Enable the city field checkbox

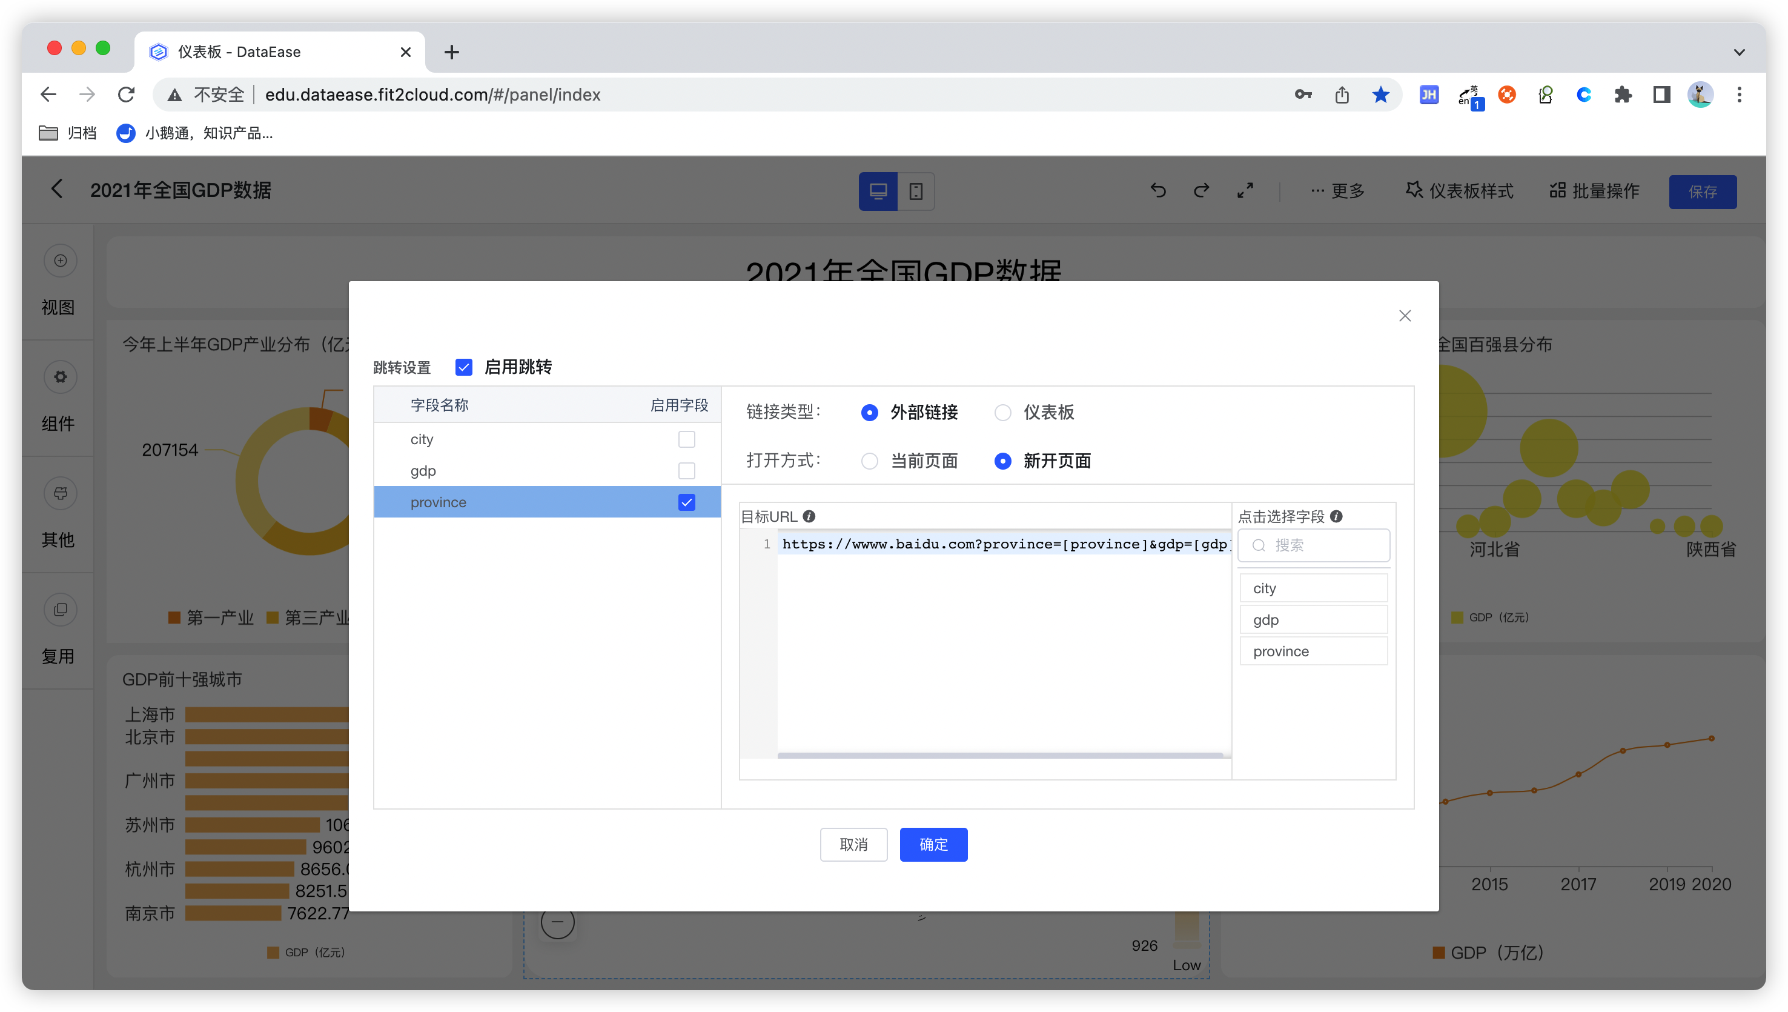coord(686,439)
